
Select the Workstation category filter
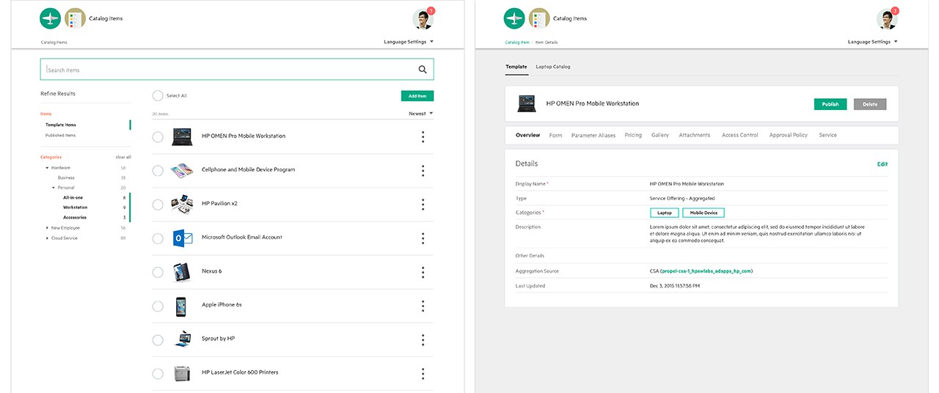pyautogui.click(x=75, y=207)
